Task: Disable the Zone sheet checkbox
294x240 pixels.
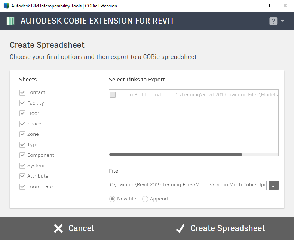Action: 22,134
